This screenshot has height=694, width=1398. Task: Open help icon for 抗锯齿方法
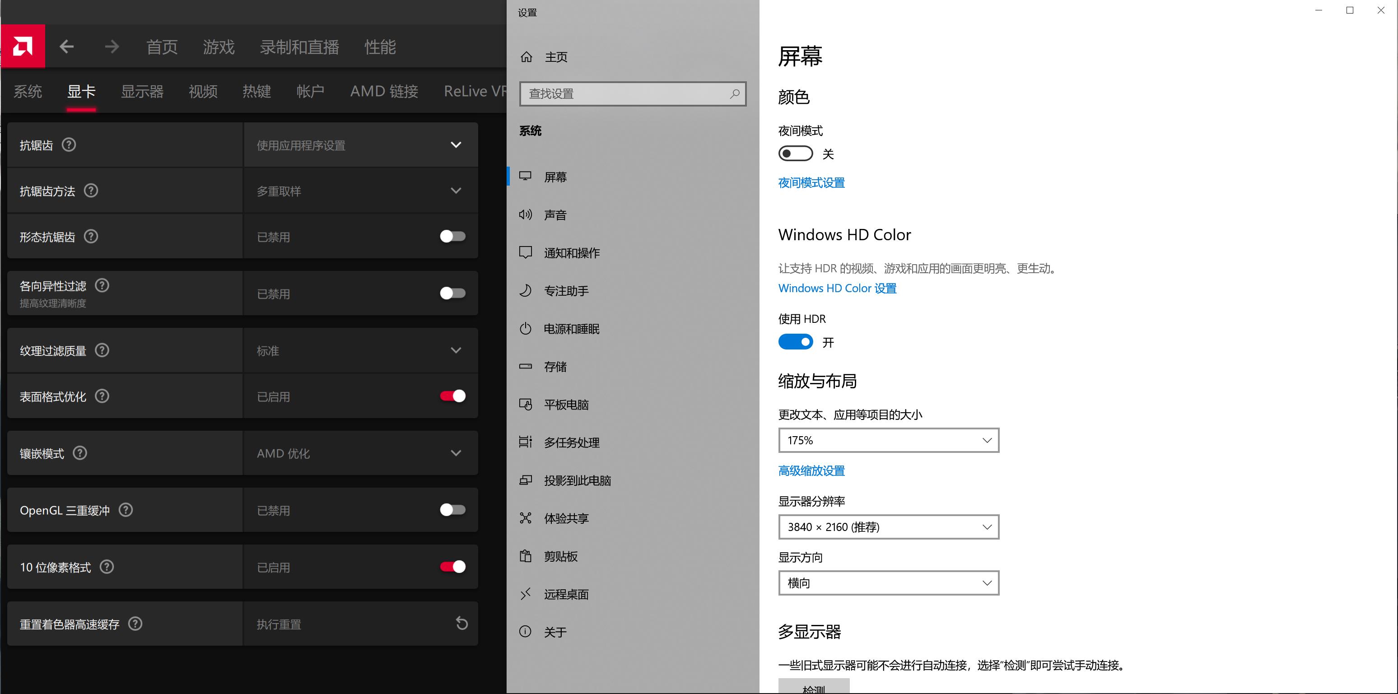click(91, 191)
